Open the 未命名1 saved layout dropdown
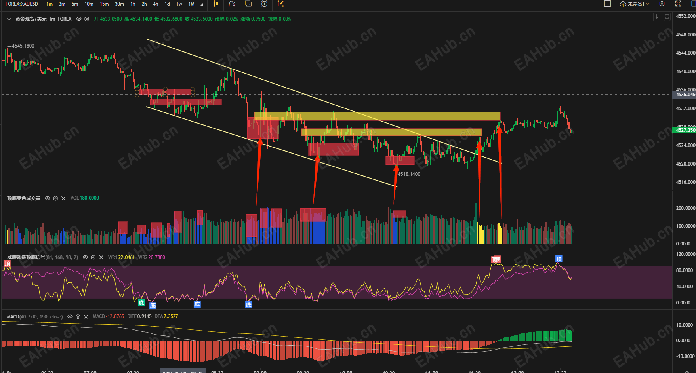The height and width of the screenshot is (373, 696). 635,4
